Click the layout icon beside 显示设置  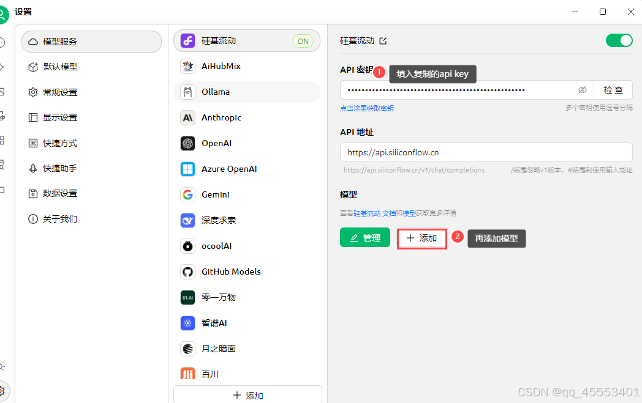(x=33, y=117)
